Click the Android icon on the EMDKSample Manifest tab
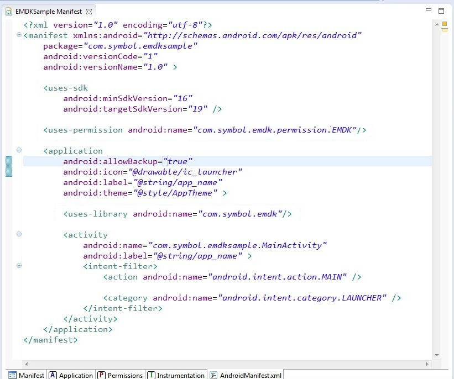This screenshot has height=379, width=454. [9, 11]
